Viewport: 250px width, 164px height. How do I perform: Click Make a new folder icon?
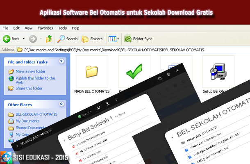click(x=11, y=72)
